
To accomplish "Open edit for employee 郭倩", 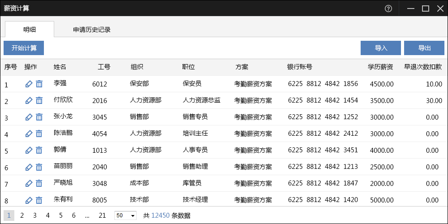I will pyautogui.click(x=29, y=150).
